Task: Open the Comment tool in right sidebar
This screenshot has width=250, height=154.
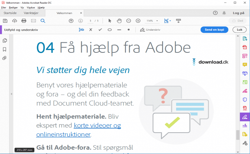Action: point(245,65)
